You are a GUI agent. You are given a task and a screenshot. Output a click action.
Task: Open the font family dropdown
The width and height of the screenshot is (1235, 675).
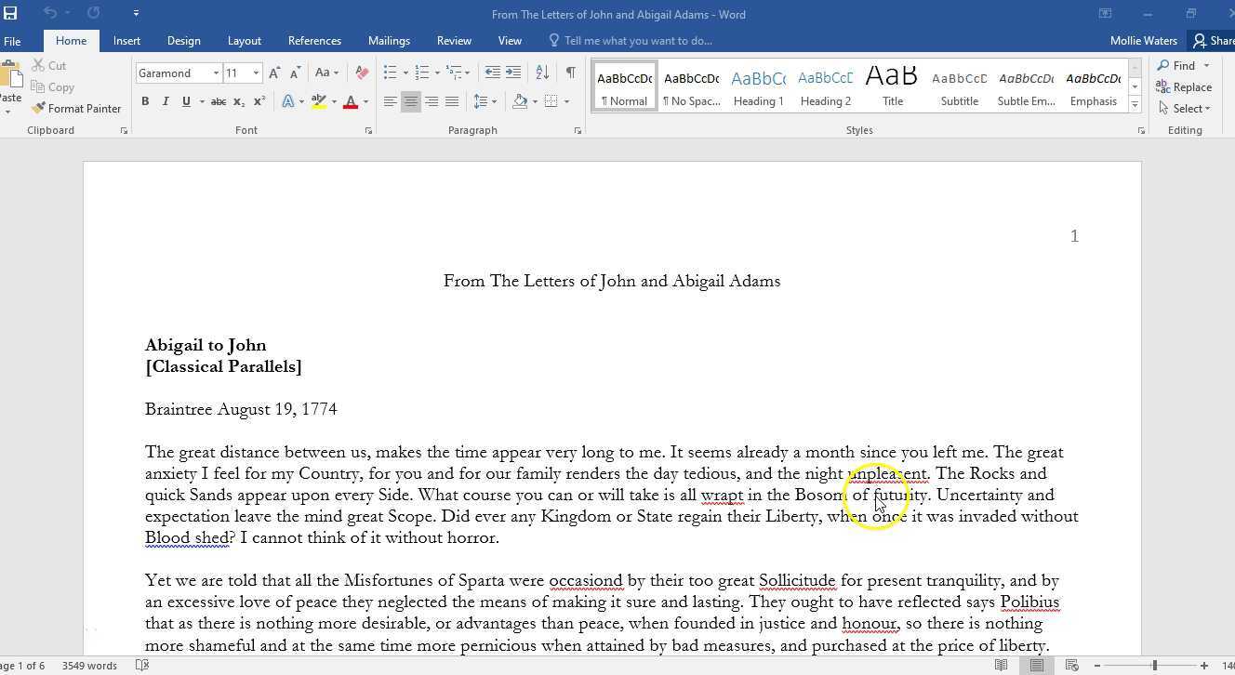coord(216,73)
